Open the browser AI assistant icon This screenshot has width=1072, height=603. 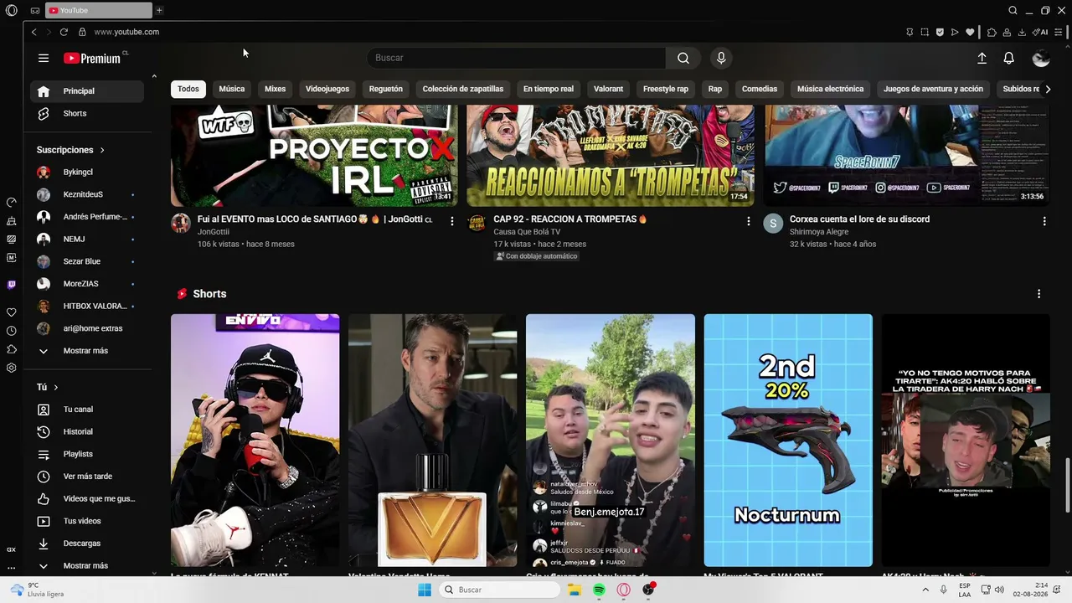pyautogui.click(x=1041, y=32)
